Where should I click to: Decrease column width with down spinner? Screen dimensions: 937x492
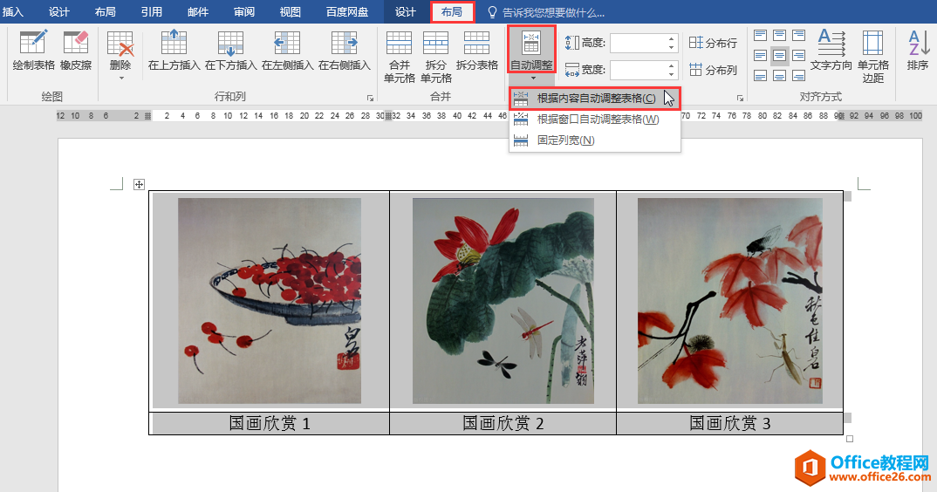(672, 74)
